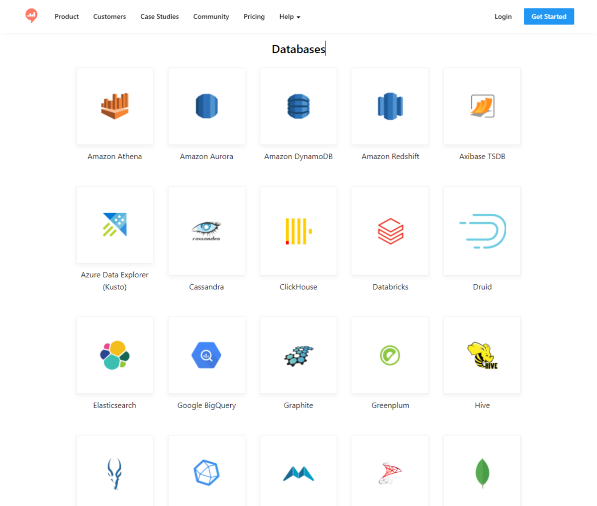Screen dimensions: 597x506
Task: Choose the Google BigQuery hexagon icon
Action: point(206,355)
